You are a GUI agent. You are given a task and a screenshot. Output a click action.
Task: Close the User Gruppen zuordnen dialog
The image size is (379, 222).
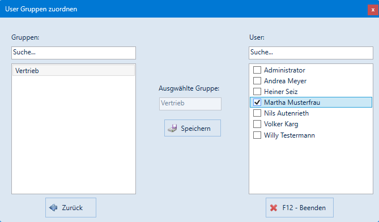(373, 10)
